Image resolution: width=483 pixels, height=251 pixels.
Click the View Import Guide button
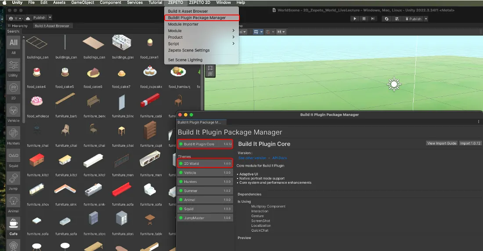(441, 143)
